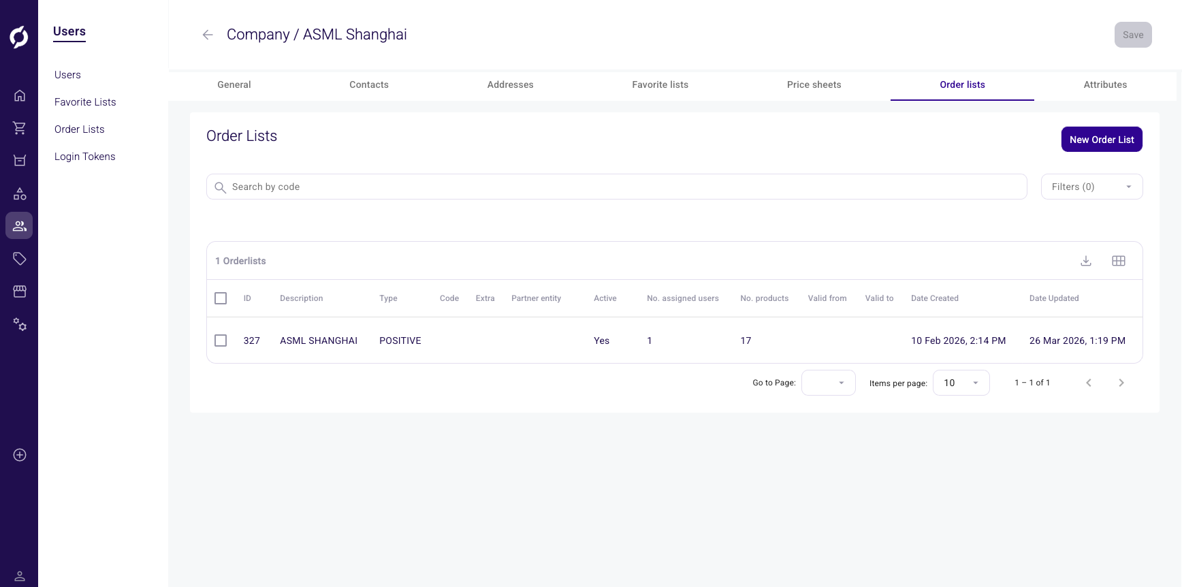This screenshot has height=587, width=1182.
Task: Tick the select-all checkbox in table header
Action: 221,298
